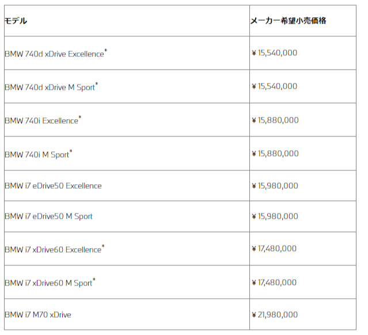
Task: Select the BMW i7 eDrive50 Excellence cell
Action: [53, 186]
